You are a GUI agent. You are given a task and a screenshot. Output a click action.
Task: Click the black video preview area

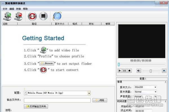tap(142, 41)
